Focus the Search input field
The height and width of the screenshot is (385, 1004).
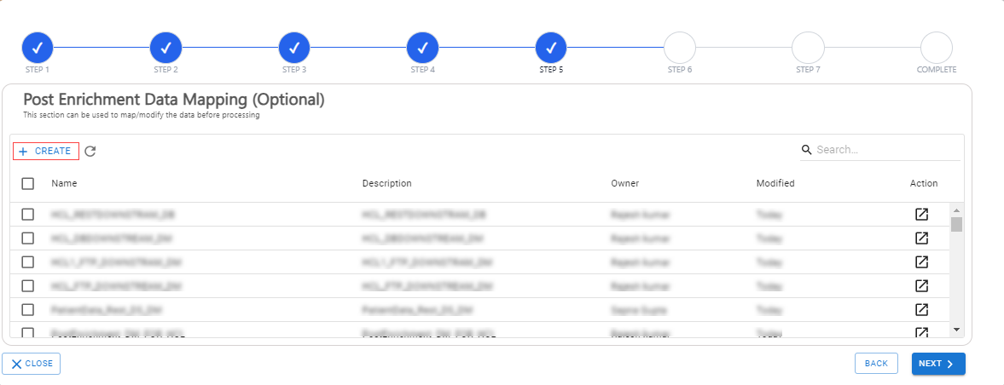(887, 150)
